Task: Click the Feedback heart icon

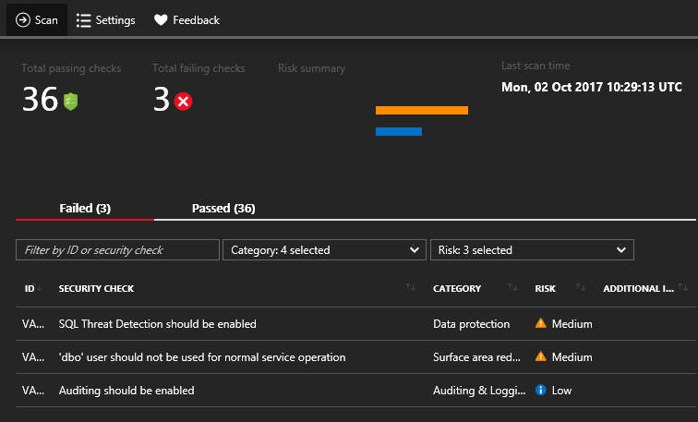Action: (x=161, y=19)
